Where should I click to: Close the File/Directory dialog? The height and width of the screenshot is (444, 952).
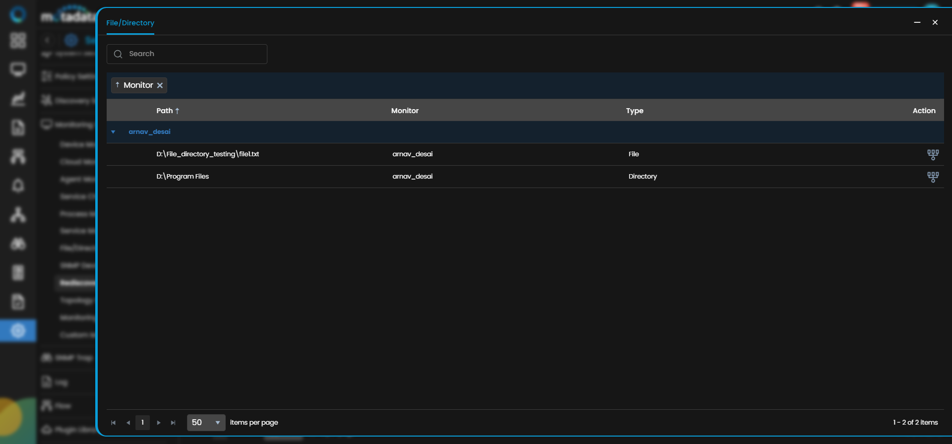[935, 22]
